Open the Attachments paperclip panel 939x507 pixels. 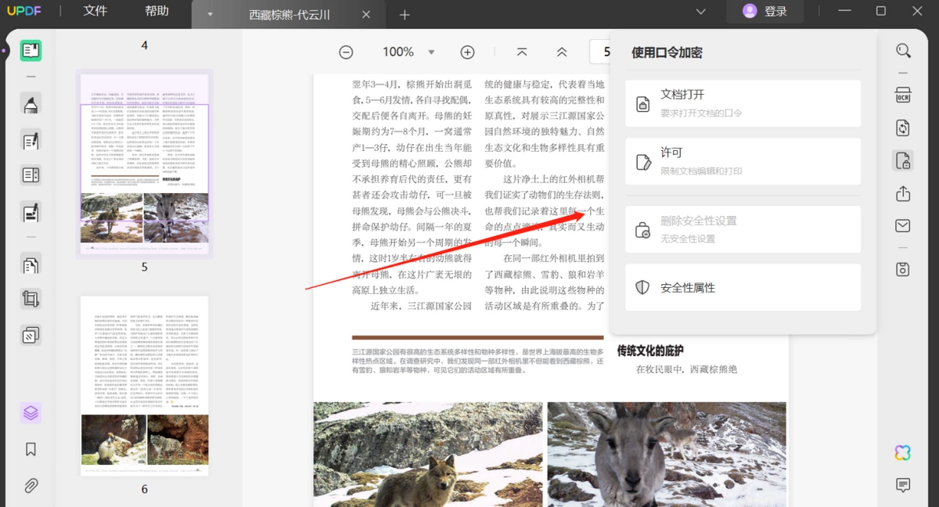point(31,486)
